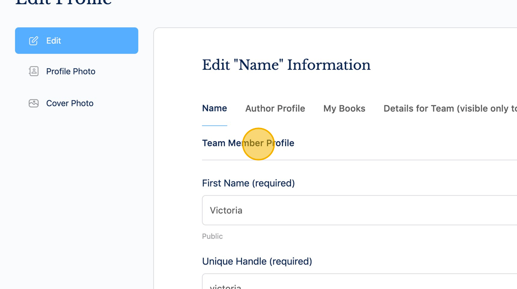Open the Profile Photo section
Image resolution: width=517 pixels, height=289 pixels.
[x=71, y=72]
